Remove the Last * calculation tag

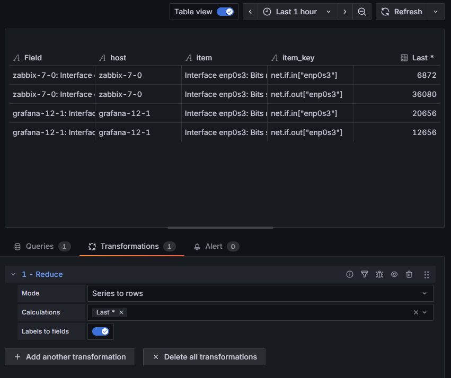coord(121,312)
